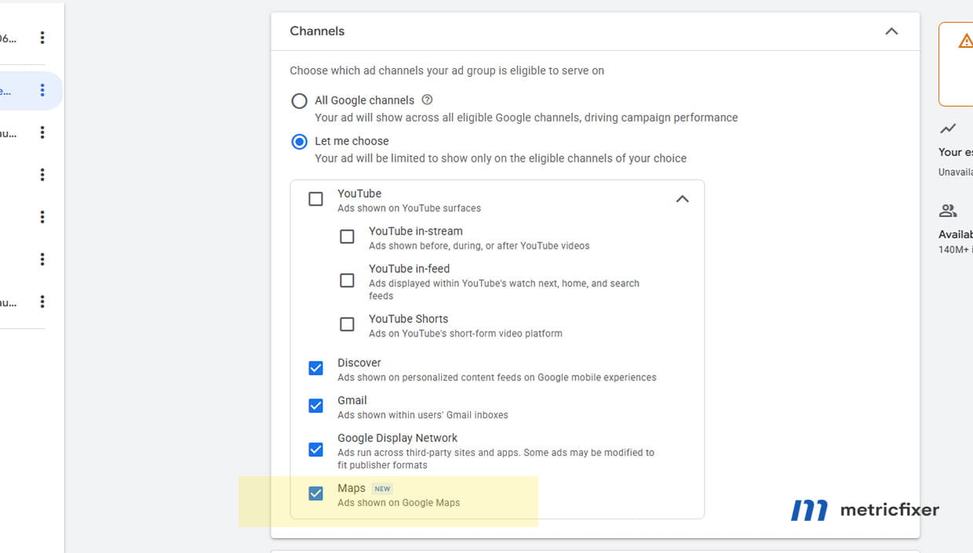Image resolution: width=973 pixels, height=553 pixels.
Task: Click the warning triangle icon in right panel
Action: [966, 41]
